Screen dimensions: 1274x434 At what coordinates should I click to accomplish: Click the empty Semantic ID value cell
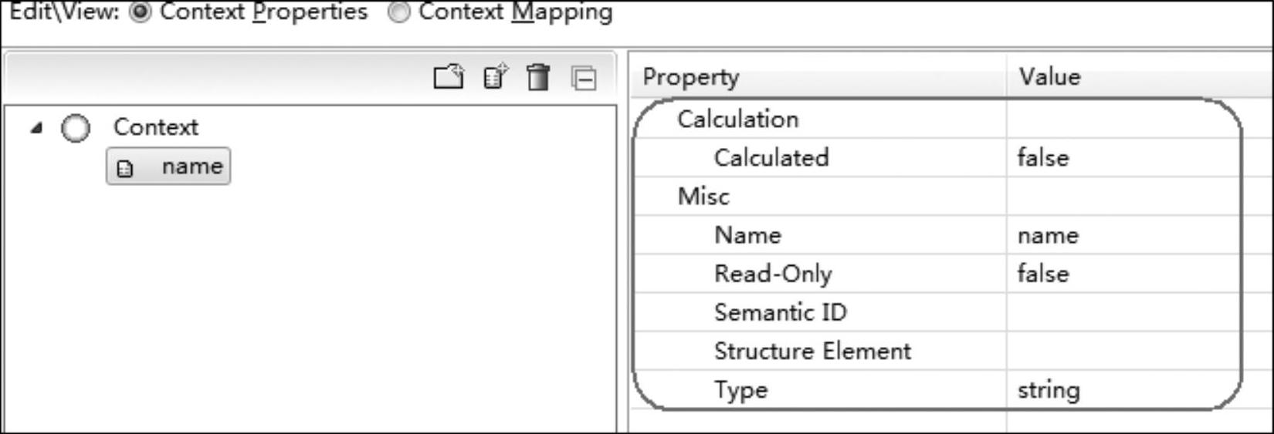click(1120, 311)
